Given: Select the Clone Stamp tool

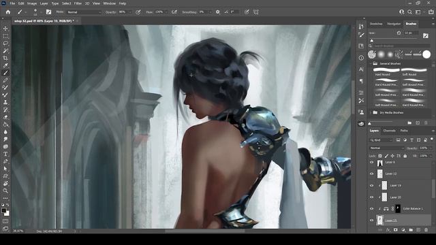Looking at the screenshot, I should tap(5, 102).
